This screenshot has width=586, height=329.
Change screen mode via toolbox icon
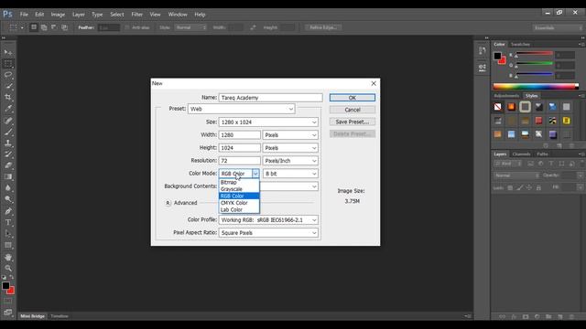pos(8,313)
